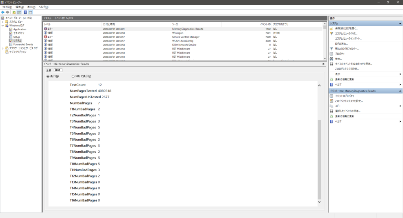Image resolution: width=403 pixels, height=218 pixels.
Task: Select the Application log in the tree
Action: [x=19, y=29]
